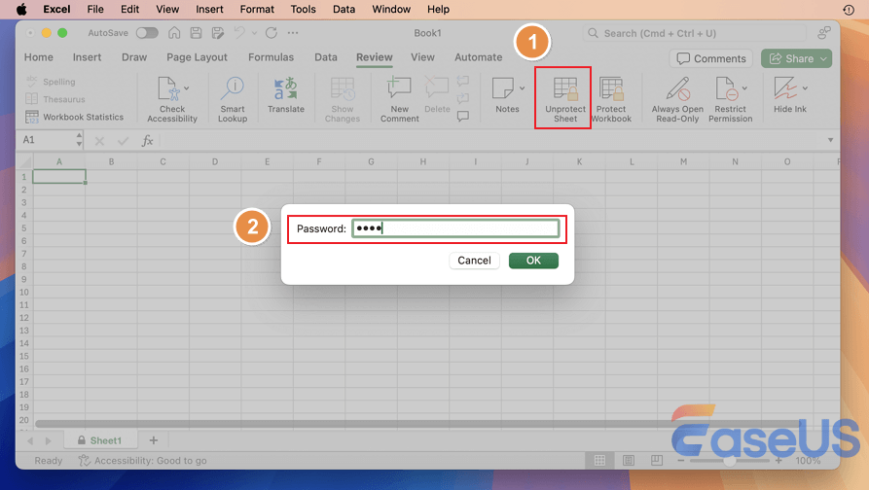The height and width of the screenshot is (490, 869).
Task: Switch to Page Break Preview icon in status bar
Action: point(657,460)
